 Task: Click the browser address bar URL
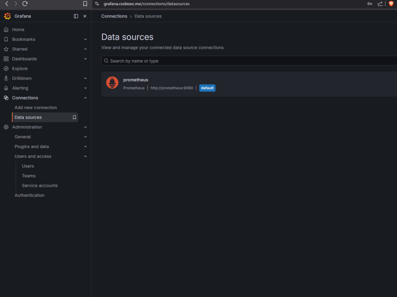click(146, 4)
